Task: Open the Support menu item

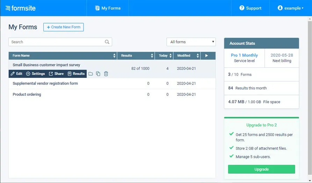Action: coord(250,8)
